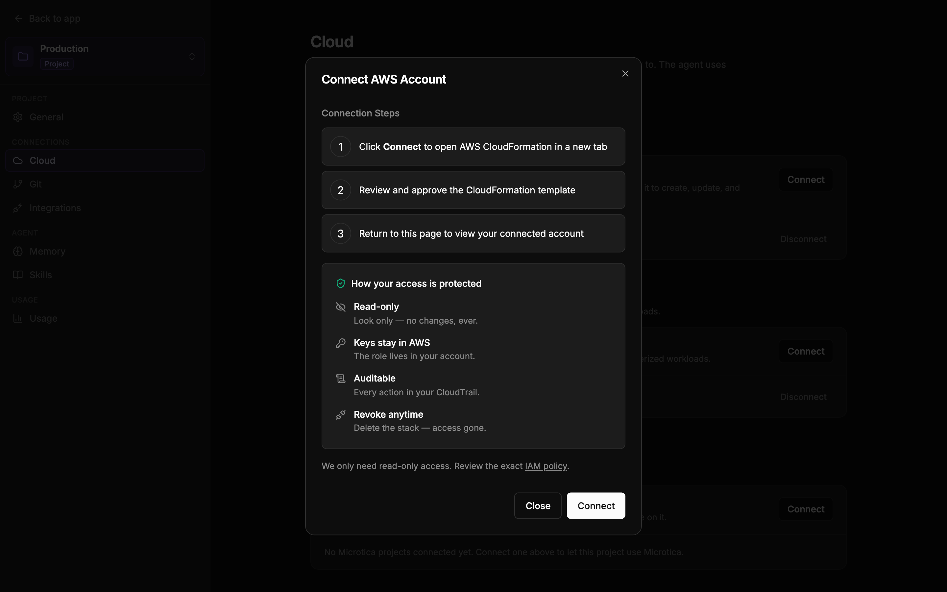
Task: Click the first background Disconnect button
Action: [x=803, y=239]
